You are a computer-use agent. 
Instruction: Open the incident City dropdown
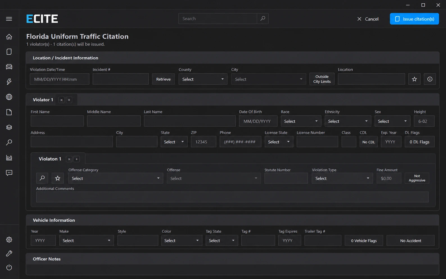pos(269,79)
